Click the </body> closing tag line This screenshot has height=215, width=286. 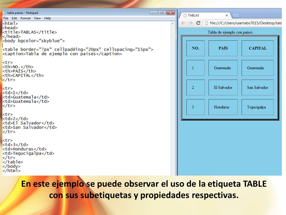pyautogui.click(x=12, y=166)
